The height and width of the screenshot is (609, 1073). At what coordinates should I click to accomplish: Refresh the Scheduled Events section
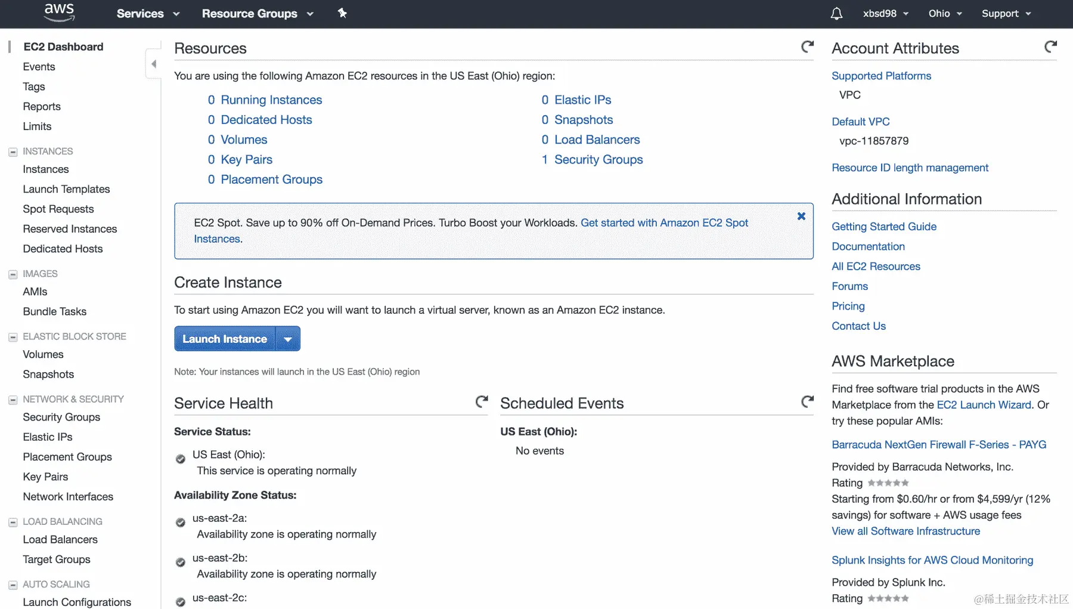click(x=807, y=402)
